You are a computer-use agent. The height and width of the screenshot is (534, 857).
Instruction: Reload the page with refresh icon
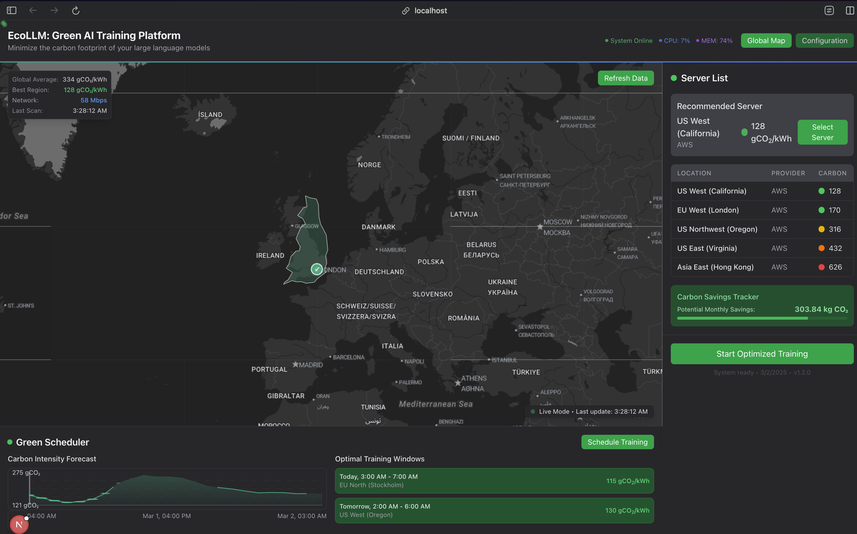point(75,11)
